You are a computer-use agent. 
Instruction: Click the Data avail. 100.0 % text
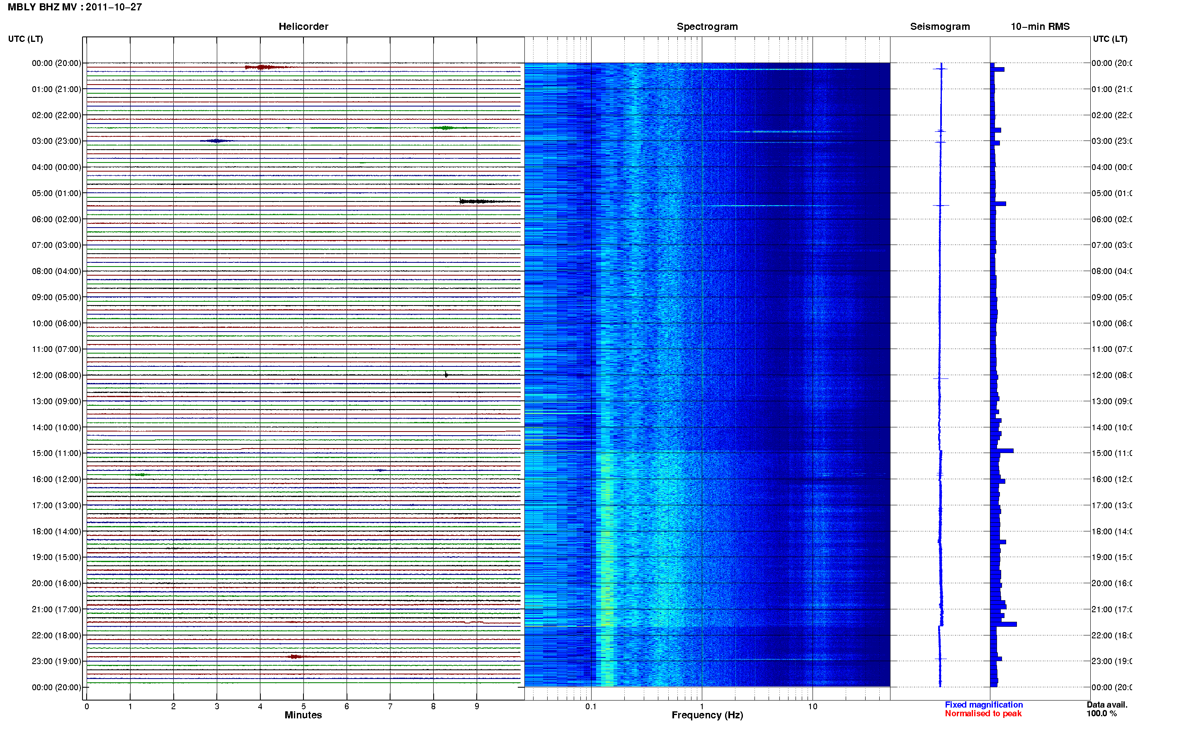(x=1107, y=709)
